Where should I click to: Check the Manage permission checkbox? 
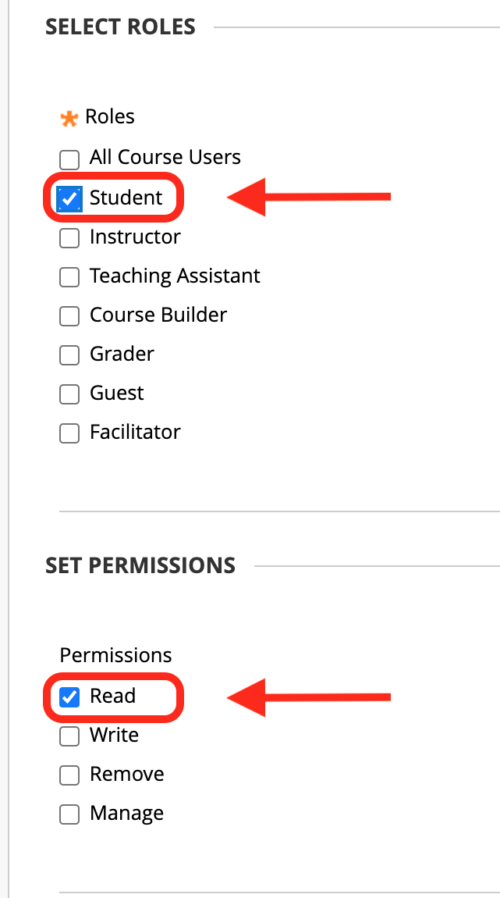[69, 814]
